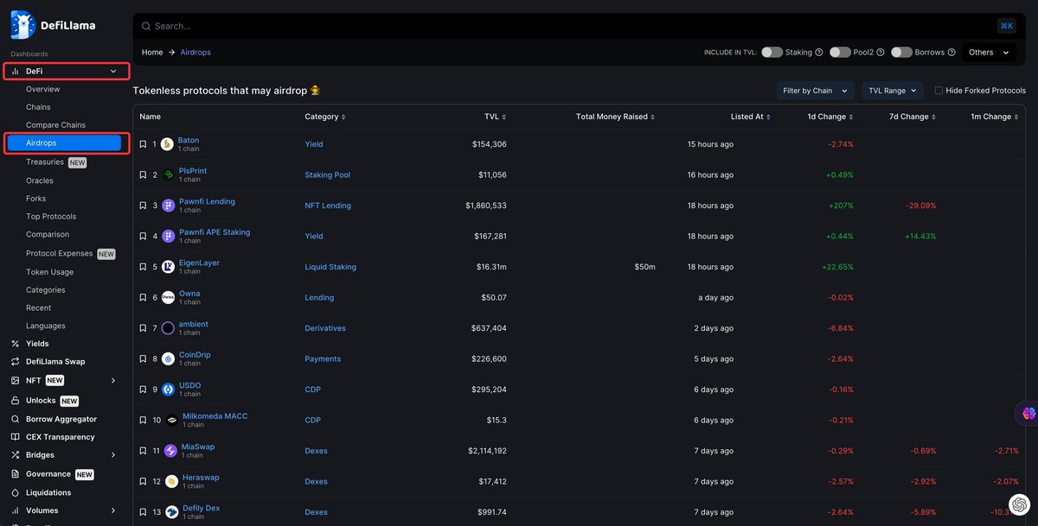
Task: Open Oracles sidebar item
Action: point(40,181)
